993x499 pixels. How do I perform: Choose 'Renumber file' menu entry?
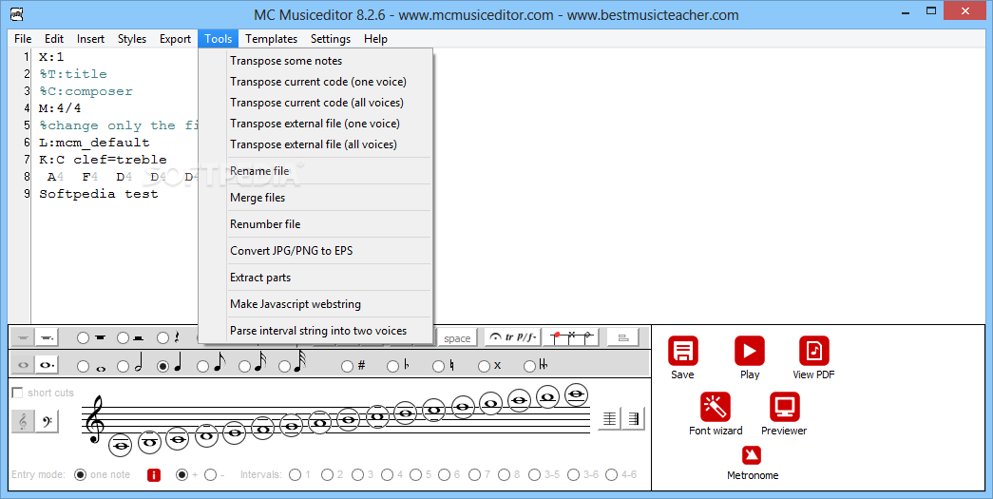click(315, 224)
